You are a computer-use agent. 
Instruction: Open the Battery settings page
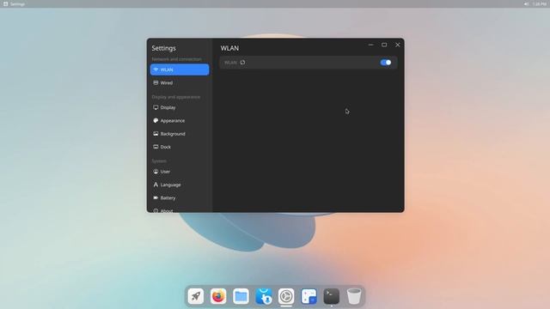[x=180, y=198]
